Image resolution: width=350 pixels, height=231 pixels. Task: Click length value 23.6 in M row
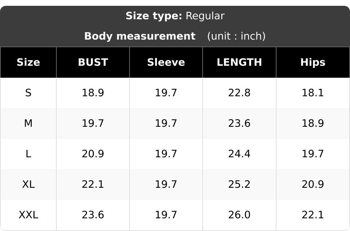tap(239, 123)
